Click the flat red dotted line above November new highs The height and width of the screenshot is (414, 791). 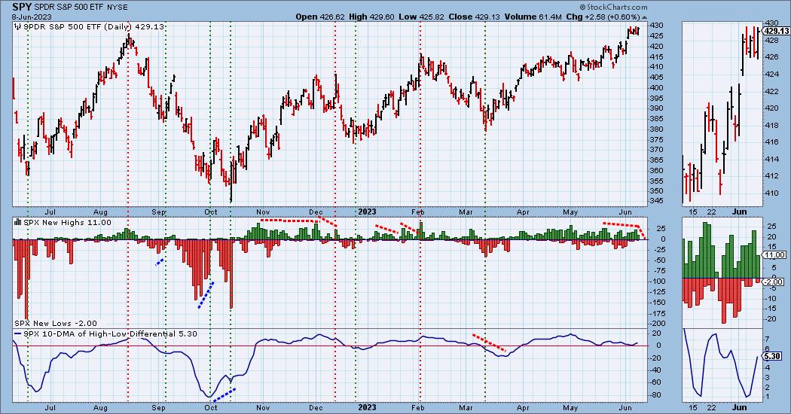coord(290,221)
